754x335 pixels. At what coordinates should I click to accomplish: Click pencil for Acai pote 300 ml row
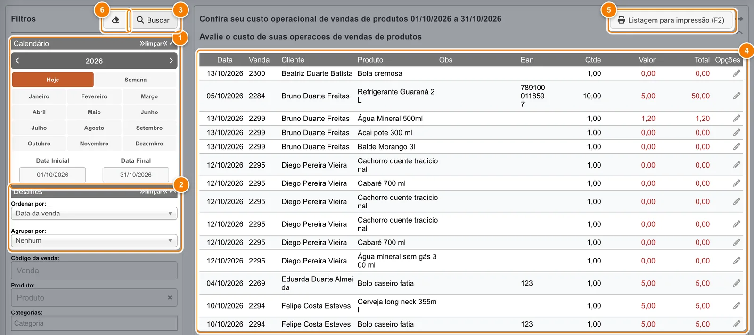(x=737, y=133)
